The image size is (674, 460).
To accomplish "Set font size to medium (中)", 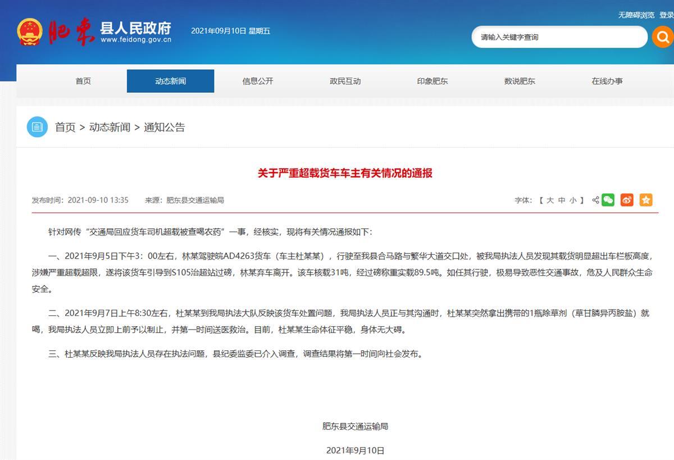I will 562,200.
